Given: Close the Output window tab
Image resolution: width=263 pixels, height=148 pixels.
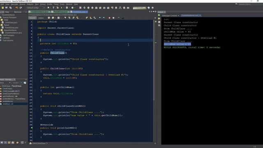Looking at the screenshot, I should click(165, 12).
